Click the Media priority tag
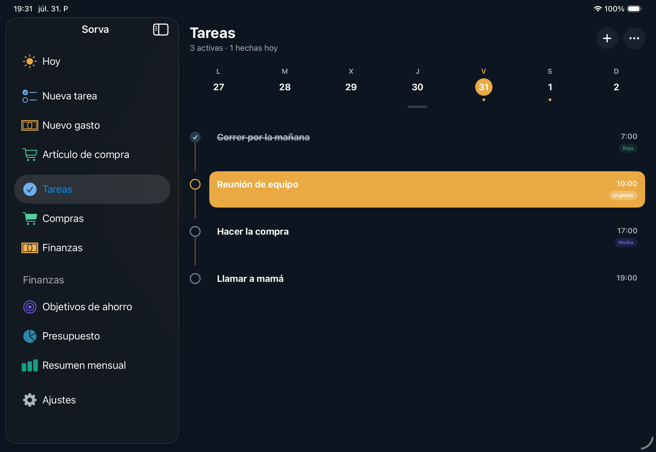 coord(626,243)
